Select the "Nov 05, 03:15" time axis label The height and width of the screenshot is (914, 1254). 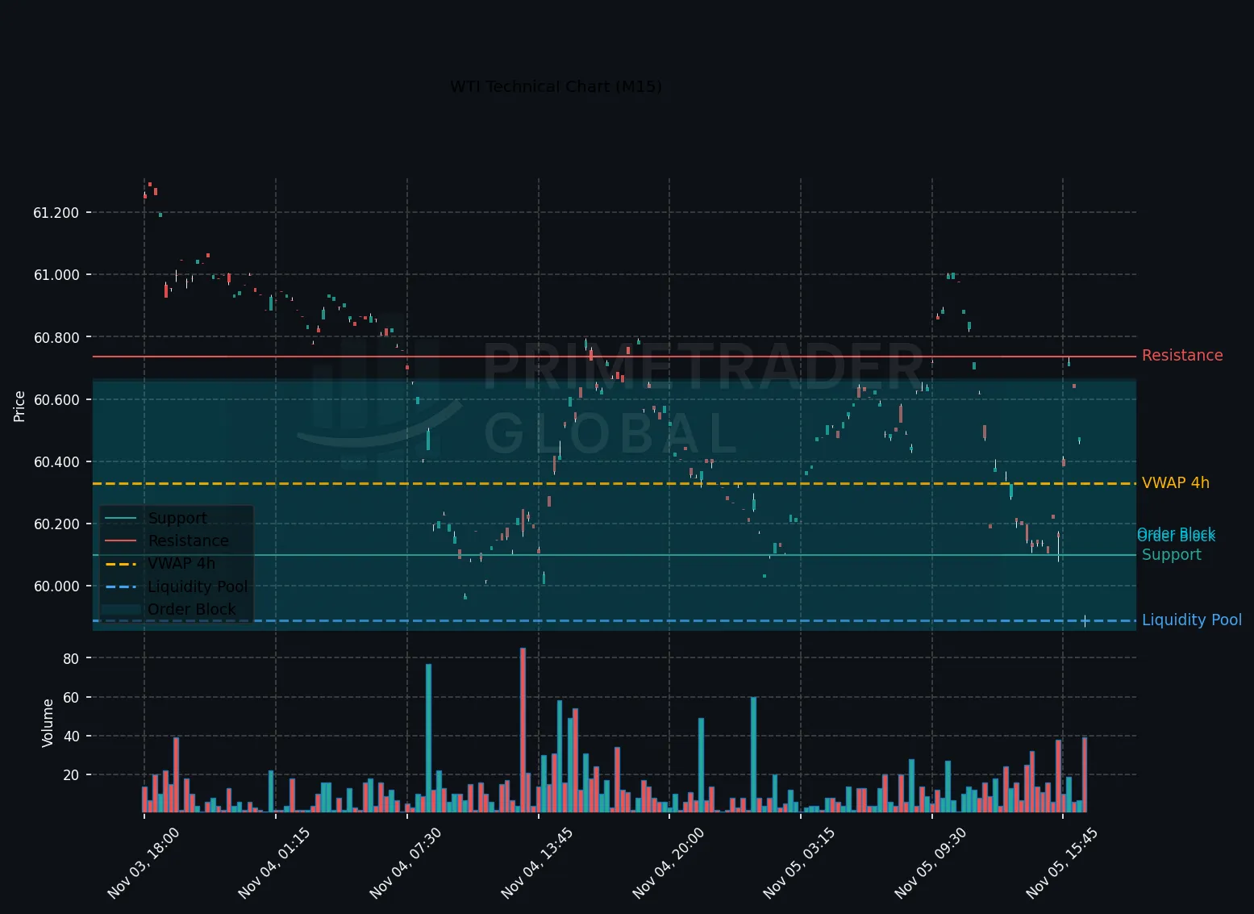[799, 863]
